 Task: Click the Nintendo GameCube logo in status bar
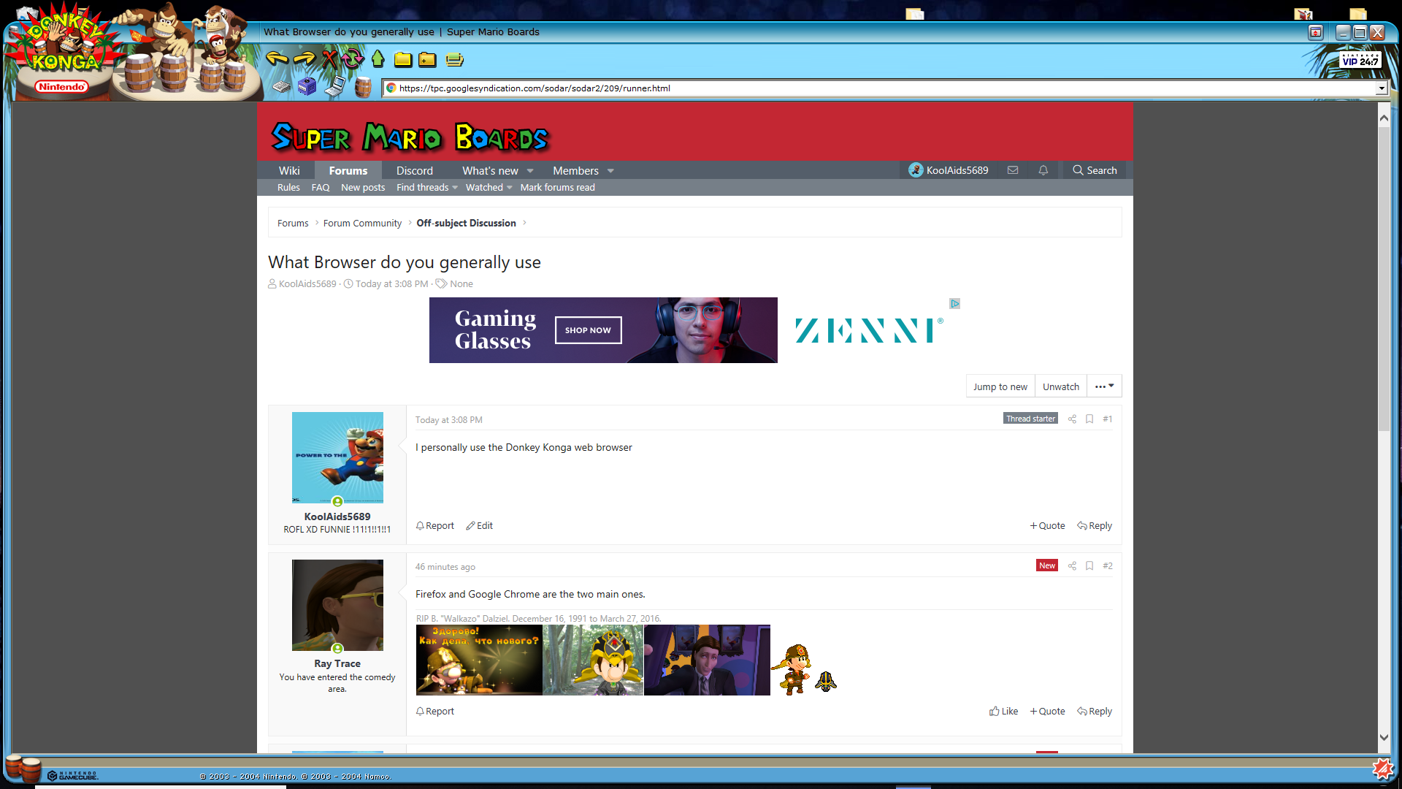72,775
